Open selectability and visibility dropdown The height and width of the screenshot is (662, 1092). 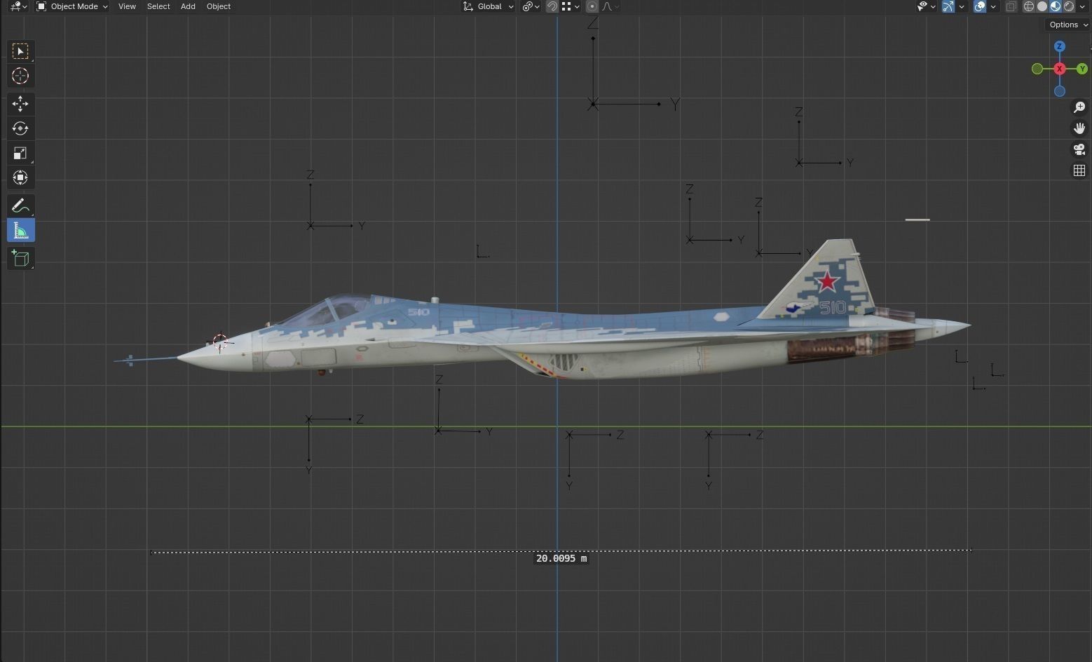(x=927, y=6)
